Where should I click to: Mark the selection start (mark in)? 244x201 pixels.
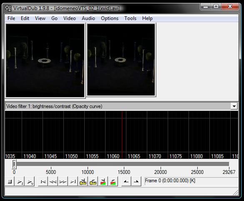click(x=126, y=181)
